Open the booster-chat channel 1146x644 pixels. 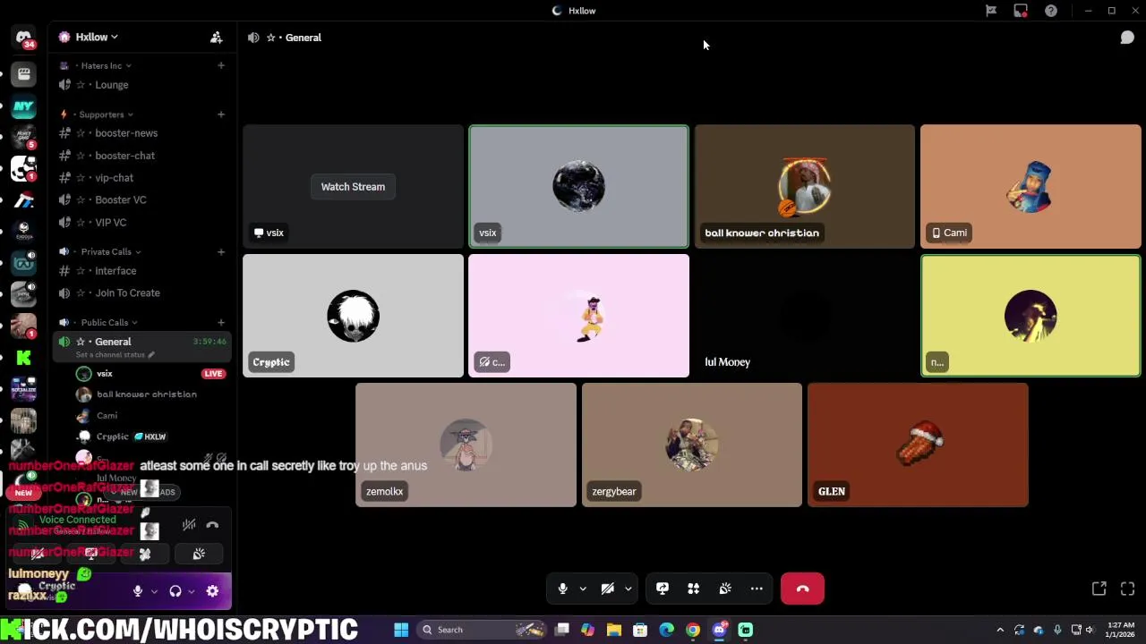coord(141,156)
